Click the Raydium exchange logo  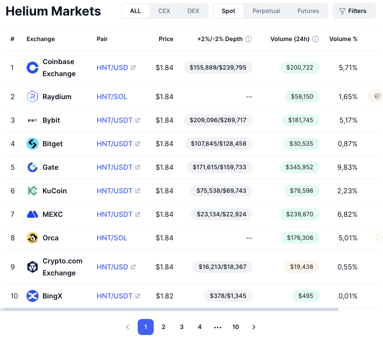(x=33, y=97)
